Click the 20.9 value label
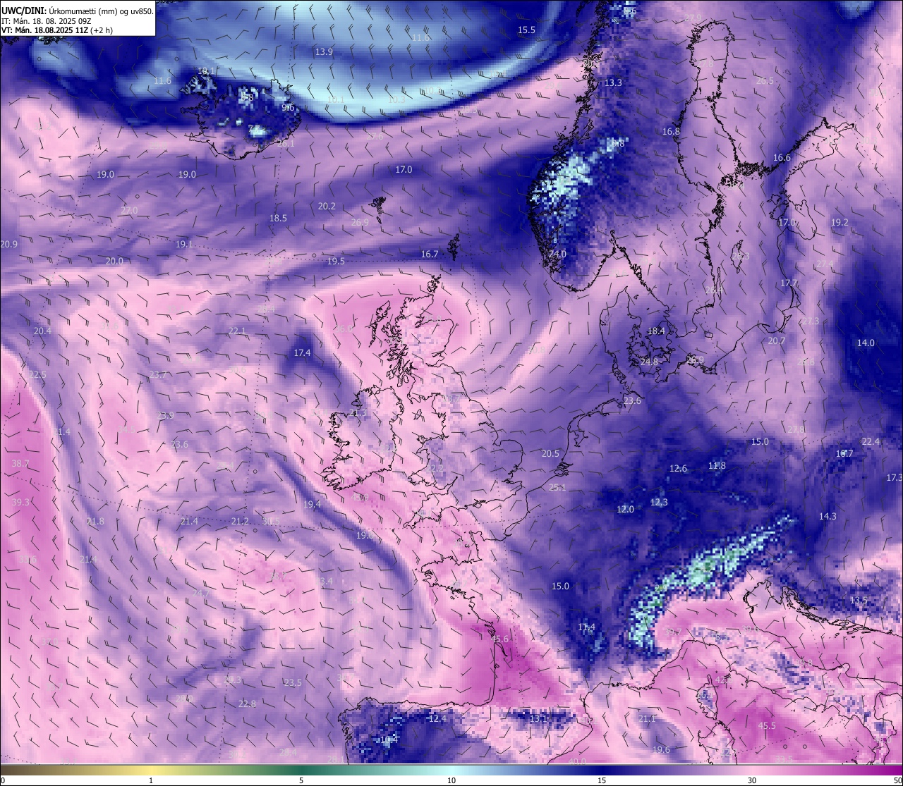Screen dimensions: 903x786 [x=8, y=245]
